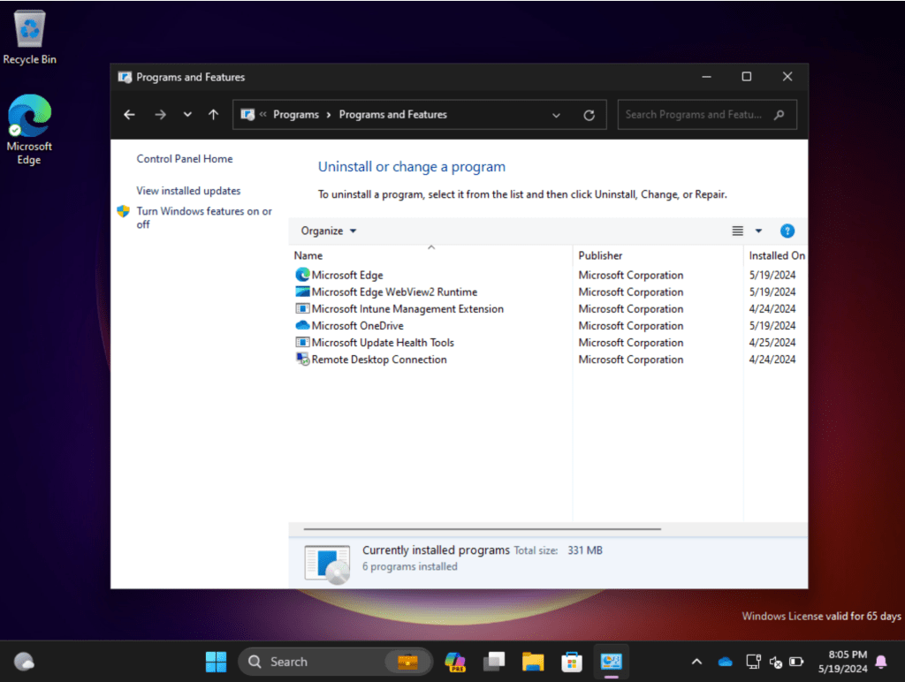Select Microsoft OneDrive in the program list
This screenshot has height=682, width=905.
click(357, 326)
